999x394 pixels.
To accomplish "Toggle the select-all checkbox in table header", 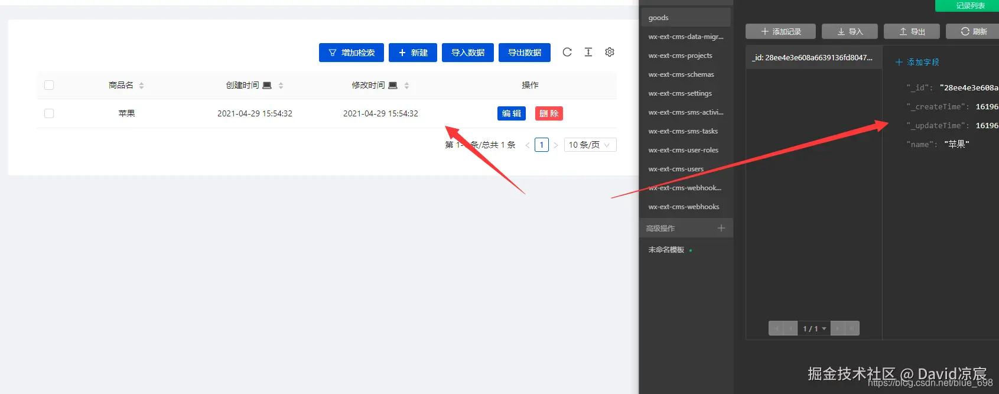I will 49,85.
